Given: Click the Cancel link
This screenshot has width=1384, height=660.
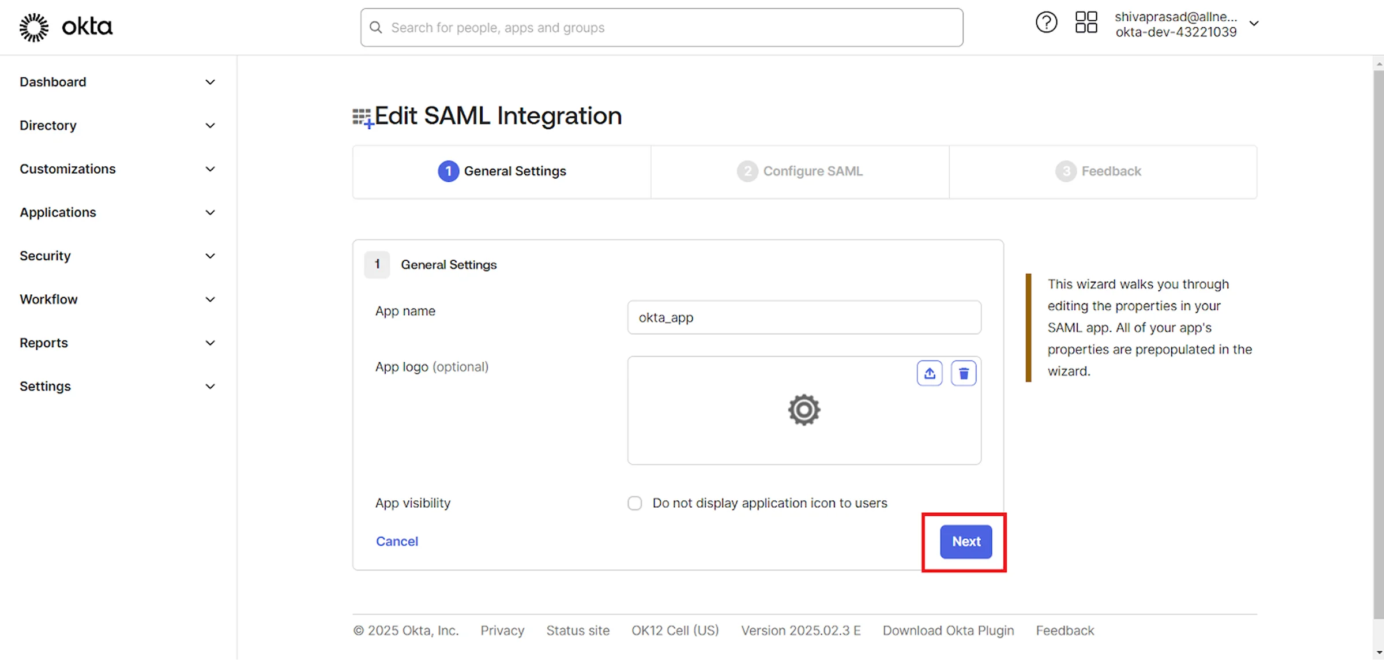Looking at the screenshot, I should (397, 541).
